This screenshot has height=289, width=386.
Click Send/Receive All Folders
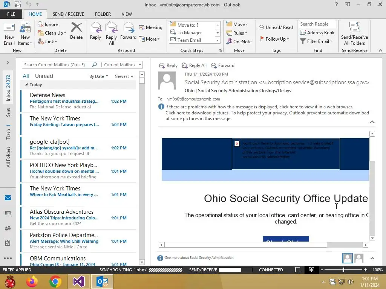(354, 34)
